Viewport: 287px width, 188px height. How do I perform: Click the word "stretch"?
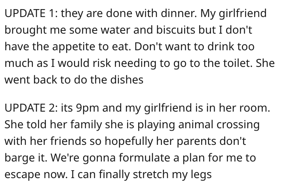click(x=151, y=174)
